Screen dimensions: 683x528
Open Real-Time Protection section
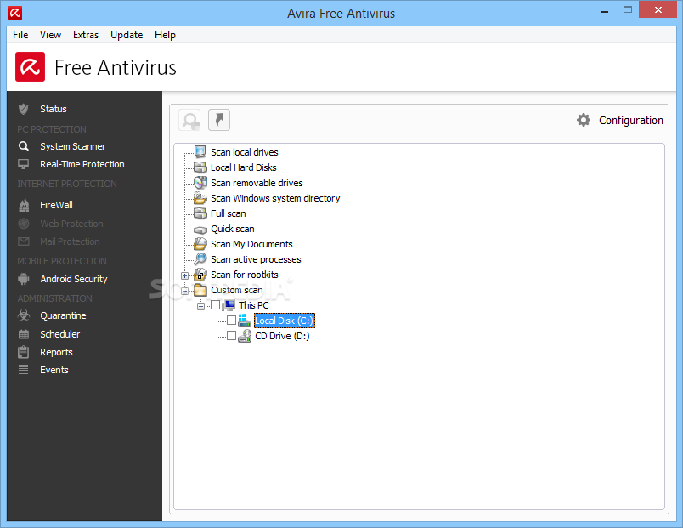point(82,164)
